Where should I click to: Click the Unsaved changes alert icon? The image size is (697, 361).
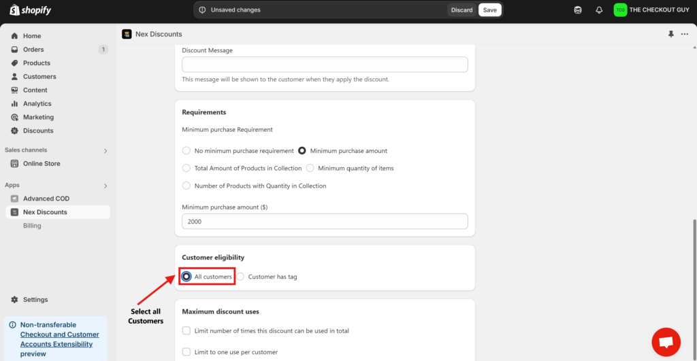[202, 10]
